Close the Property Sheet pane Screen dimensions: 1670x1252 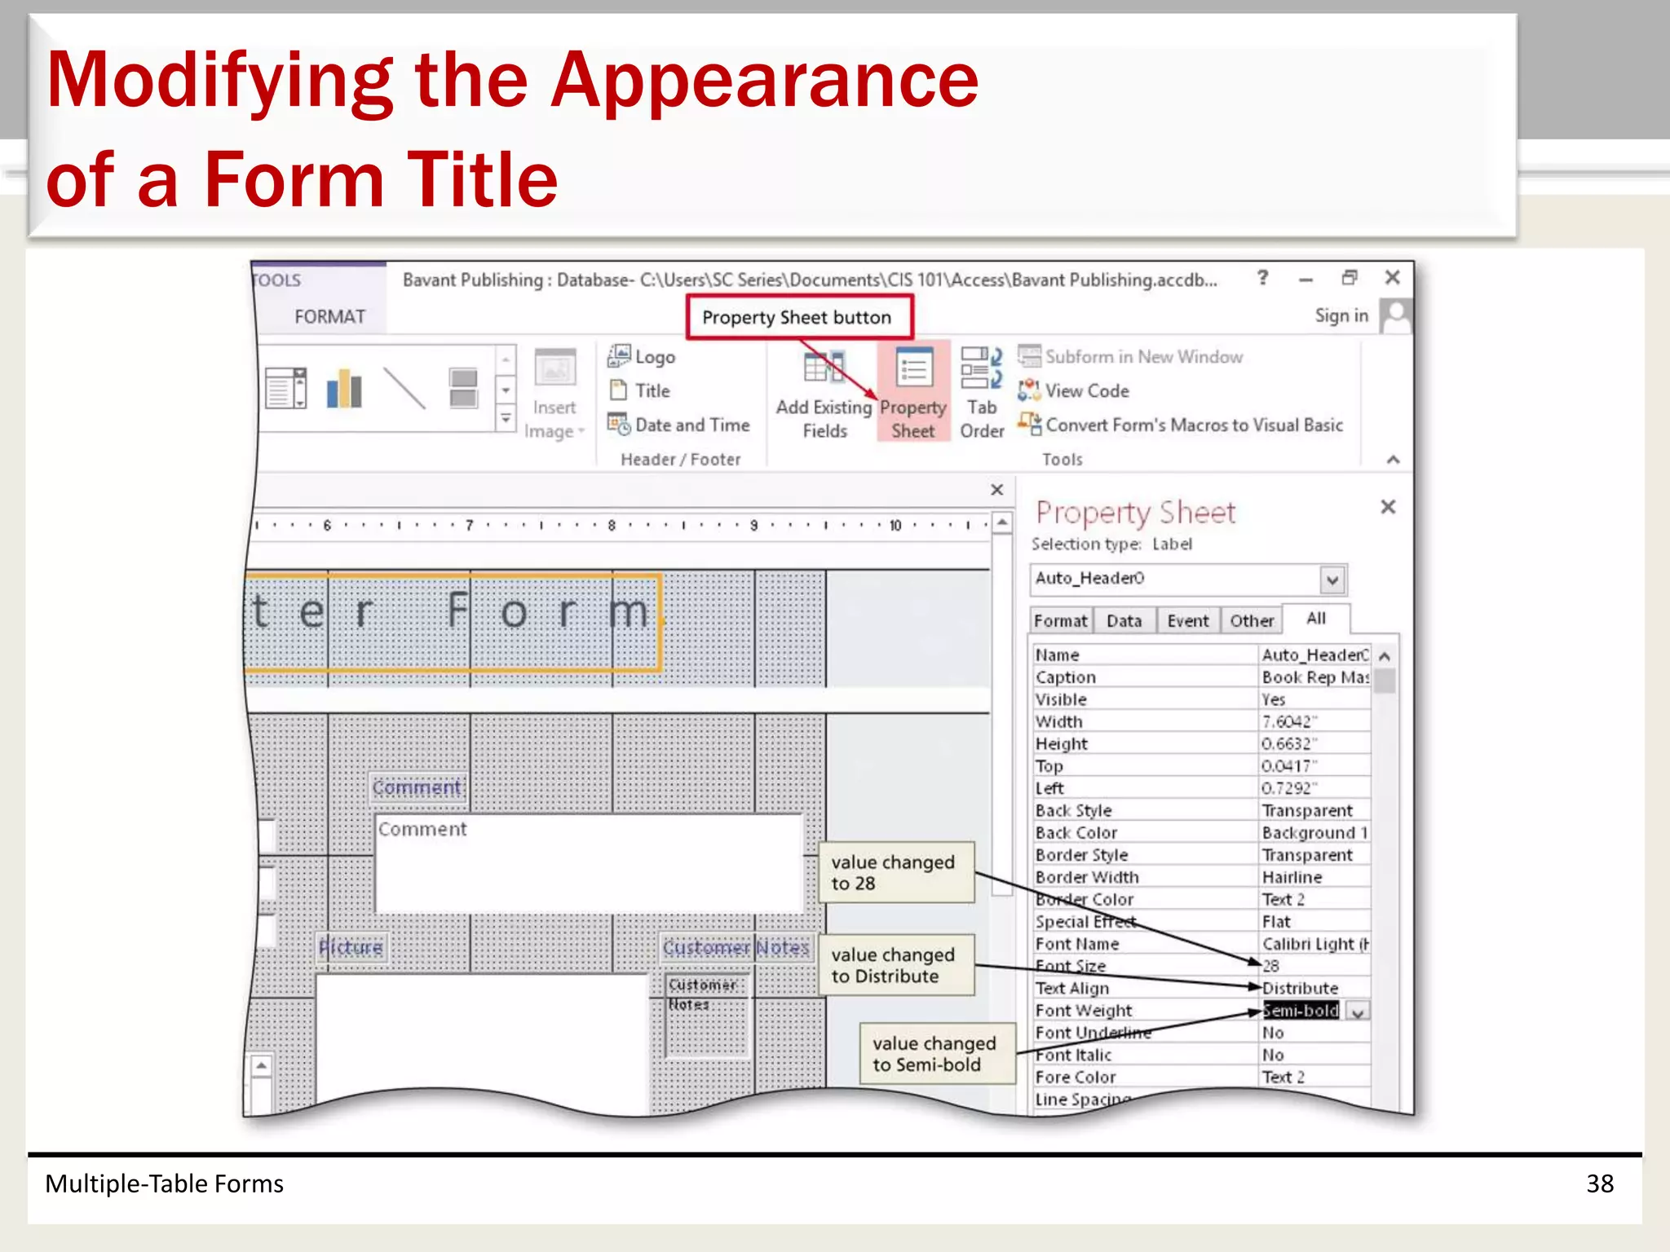pos(1388,507)
